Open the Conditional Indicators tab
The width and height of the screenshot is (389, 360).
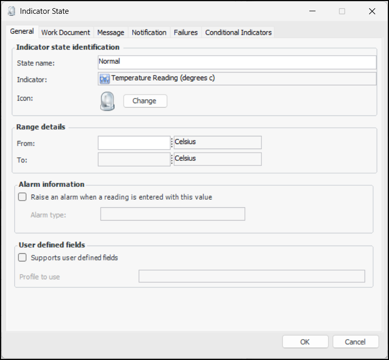[238, 33]
